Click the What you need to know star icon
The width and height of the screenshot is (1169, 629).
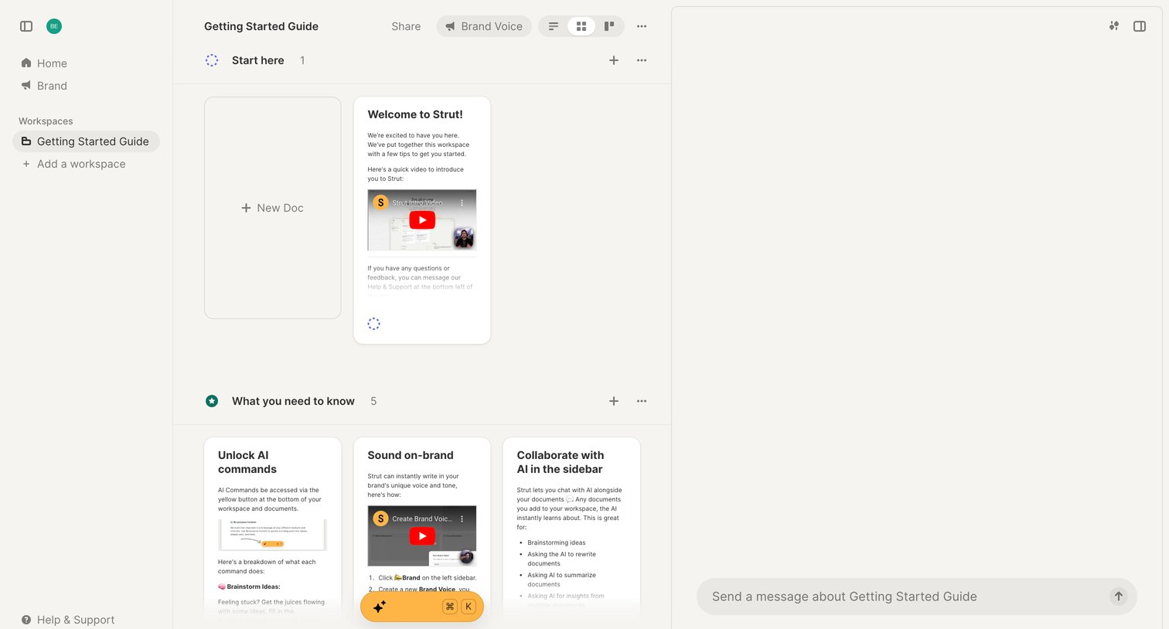point(212,401)
